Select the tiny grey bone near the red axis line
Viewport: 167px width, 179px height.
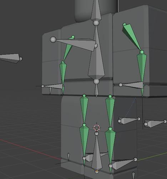[x=69, y=156]
